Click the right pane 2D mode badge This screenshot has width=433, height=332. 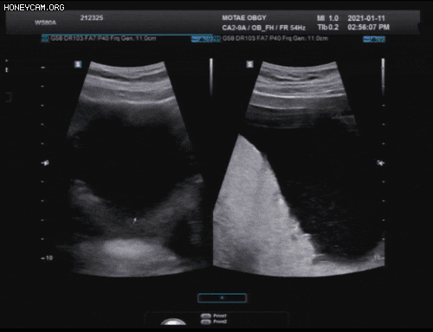[x=216, y=39]
